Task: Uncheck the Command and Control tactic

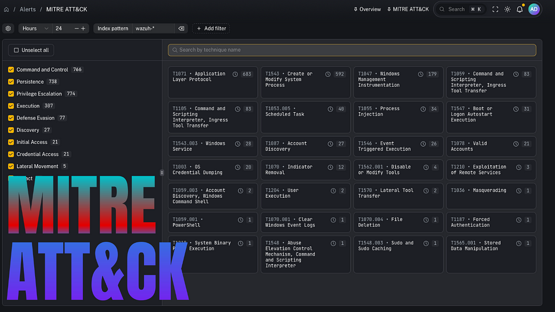Action: click(11, 70)
